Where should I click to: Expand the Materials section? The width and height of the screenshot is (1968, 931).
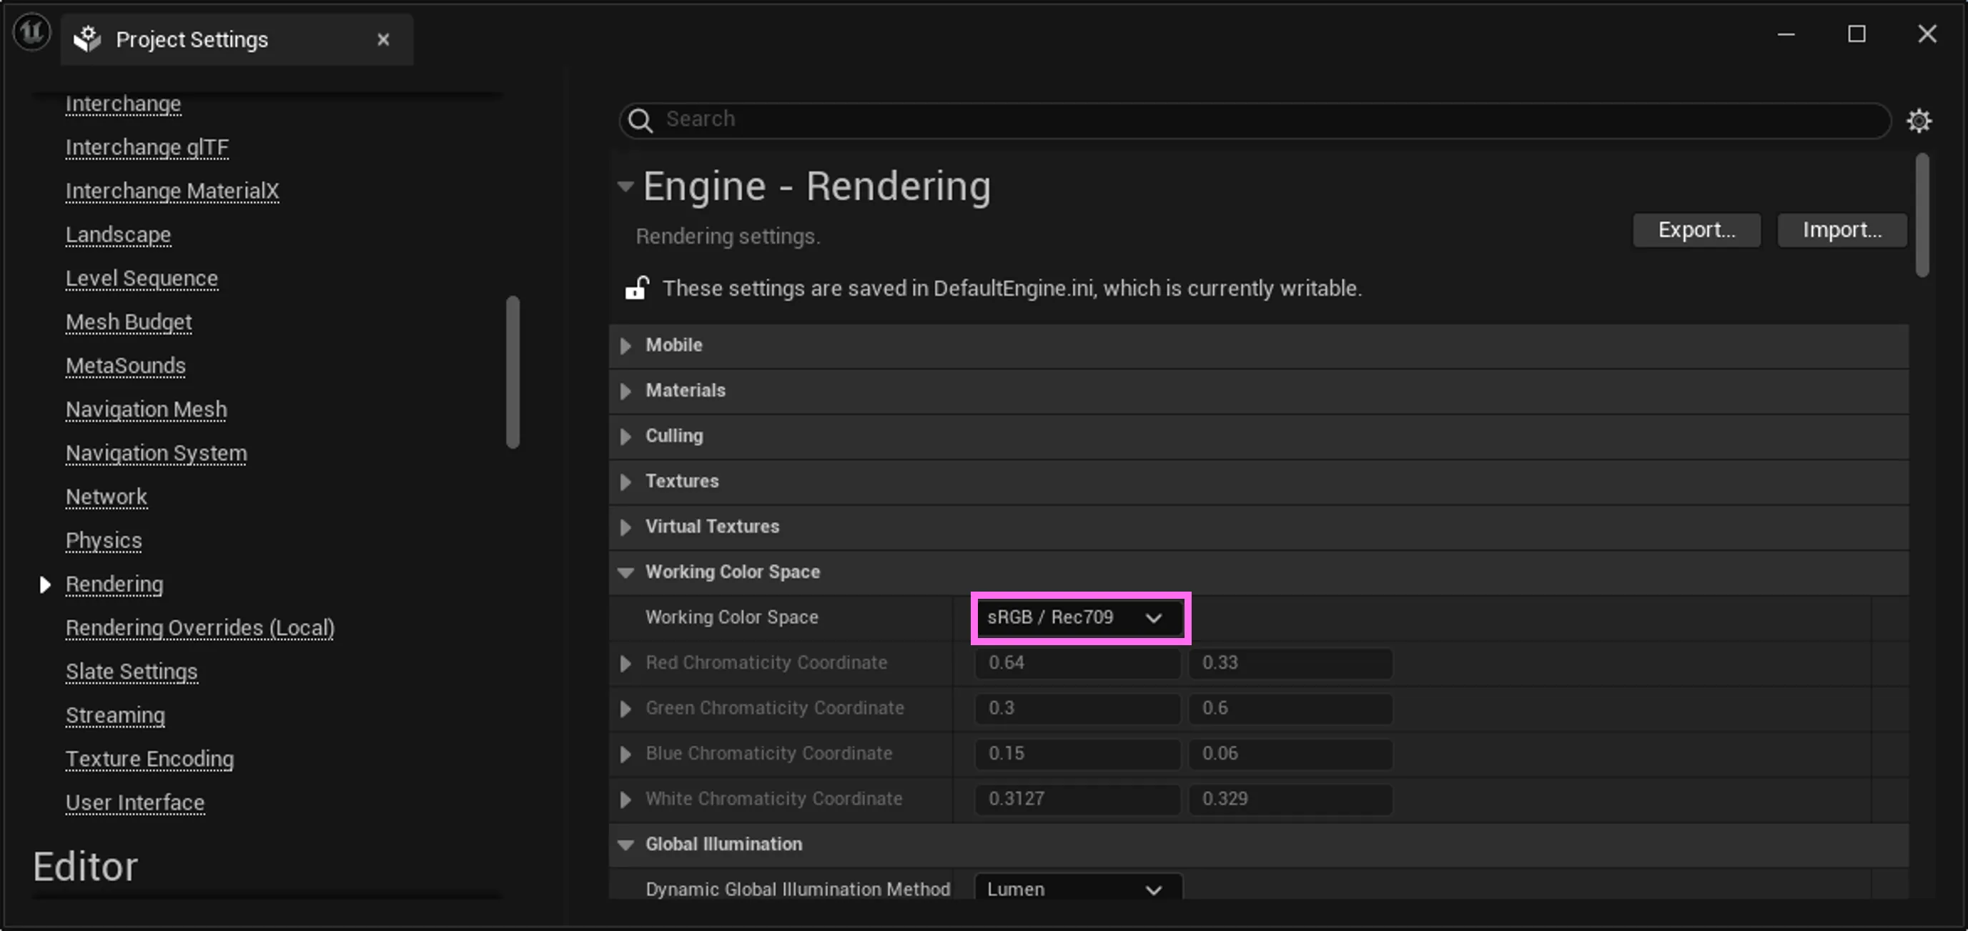coord(626,390)
